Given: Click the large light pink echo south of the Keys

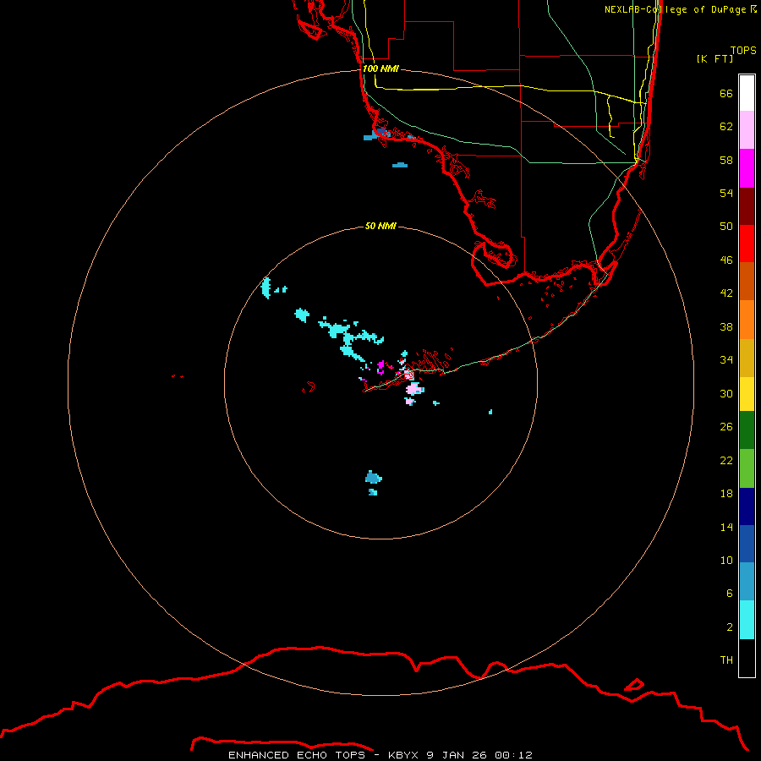Looking at the screenshot, I should coord(414,389).
